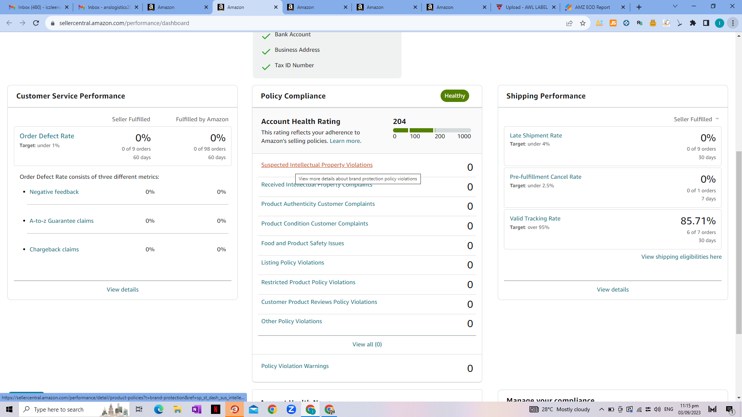Open the tab search chevron in Chrome
This screenshot has width=742, height=417.
coord(675,6)
